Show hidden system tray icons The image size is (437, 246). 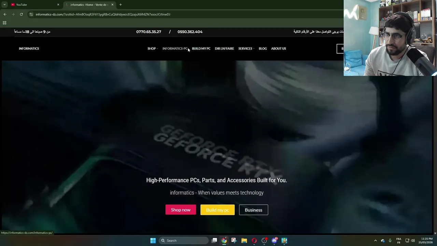(x=376, y=241)
